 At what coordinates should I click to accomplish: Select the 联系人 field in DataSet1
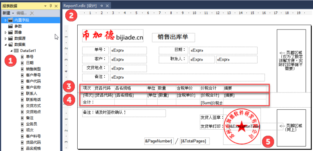(32, 93)
